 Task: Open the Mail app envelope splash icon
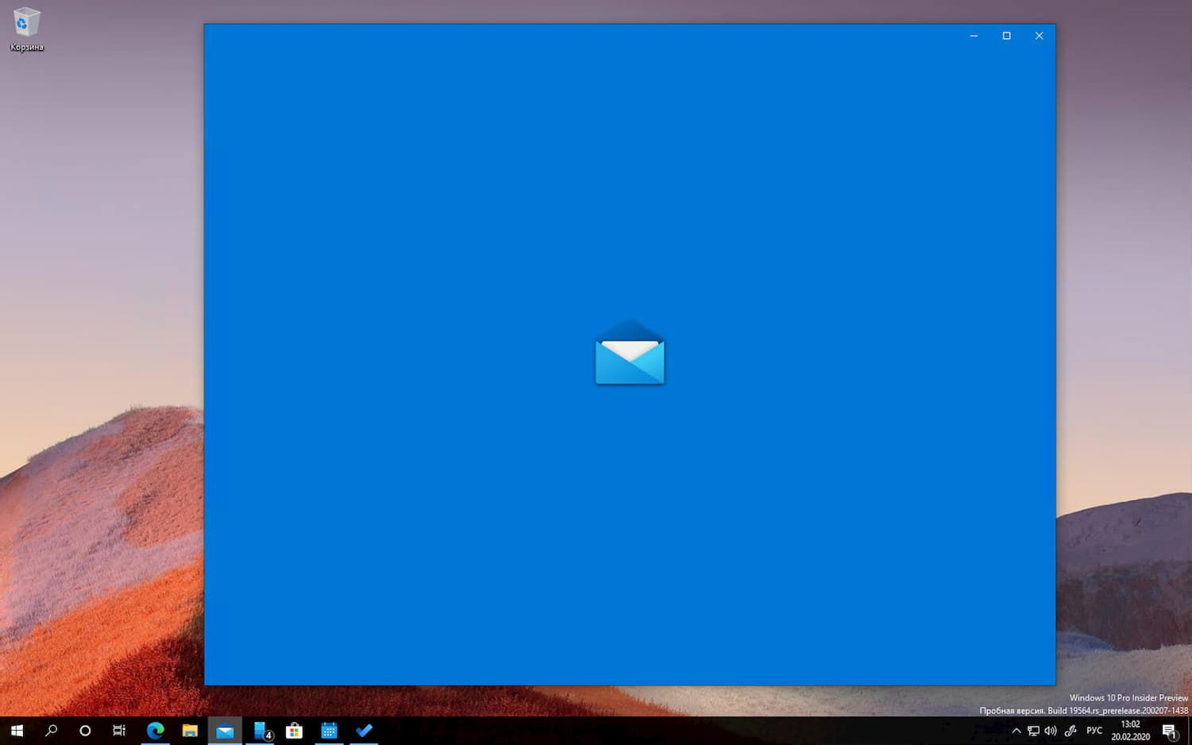click(629, 354)
